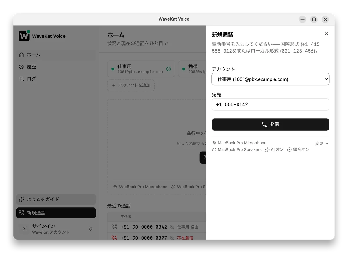Open the ようこそガイド welcome guide
This screenshot has height=253, width=348.
pyautogui.click(x=56, y=199)
